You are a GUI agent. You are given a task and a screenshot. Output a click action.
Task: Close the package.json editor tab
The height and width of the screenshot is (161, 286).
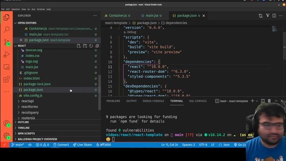204,16
